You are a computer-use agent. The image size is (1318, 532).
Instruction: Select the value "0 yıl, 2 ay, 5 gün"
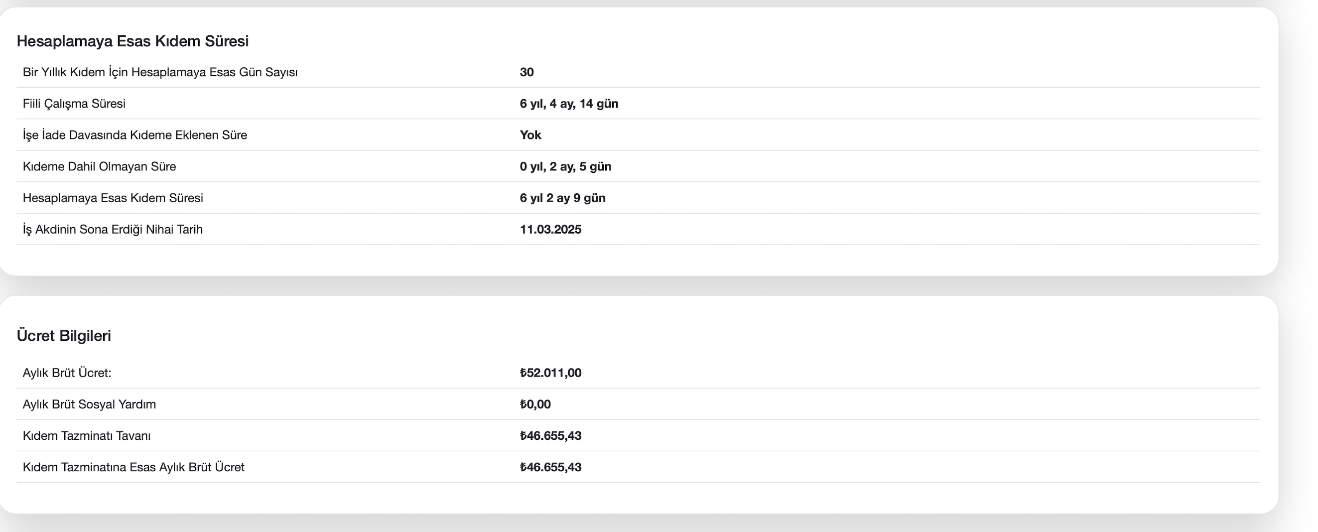tap(565, 166)
